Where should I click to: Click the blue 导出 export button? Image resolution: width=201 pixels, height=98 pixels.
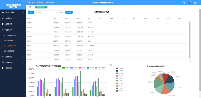point(69,12)
